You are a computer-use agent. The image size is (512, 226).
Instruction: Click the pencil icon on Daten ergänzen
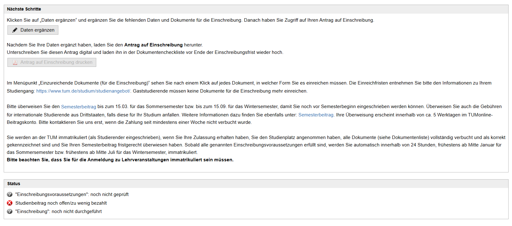click(x=15, y=30)
